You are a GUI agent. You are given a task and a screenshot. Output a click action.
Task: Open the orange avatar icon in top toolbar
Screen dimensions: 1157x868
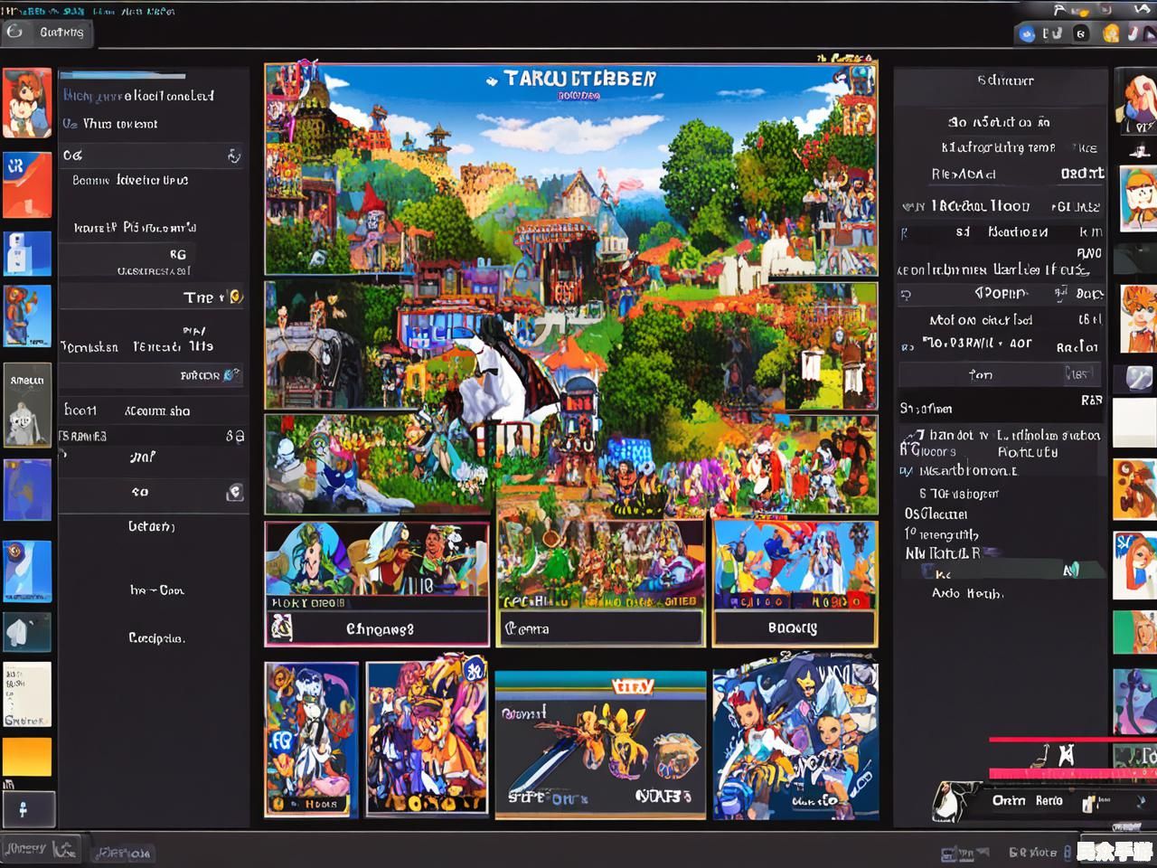click(1111, 33)
